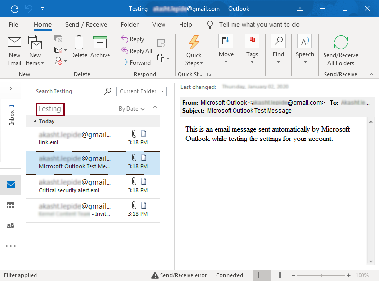This screenshot has height=281, width=379.
Task: Click zoom in plus button
Action: pos(348,275)
